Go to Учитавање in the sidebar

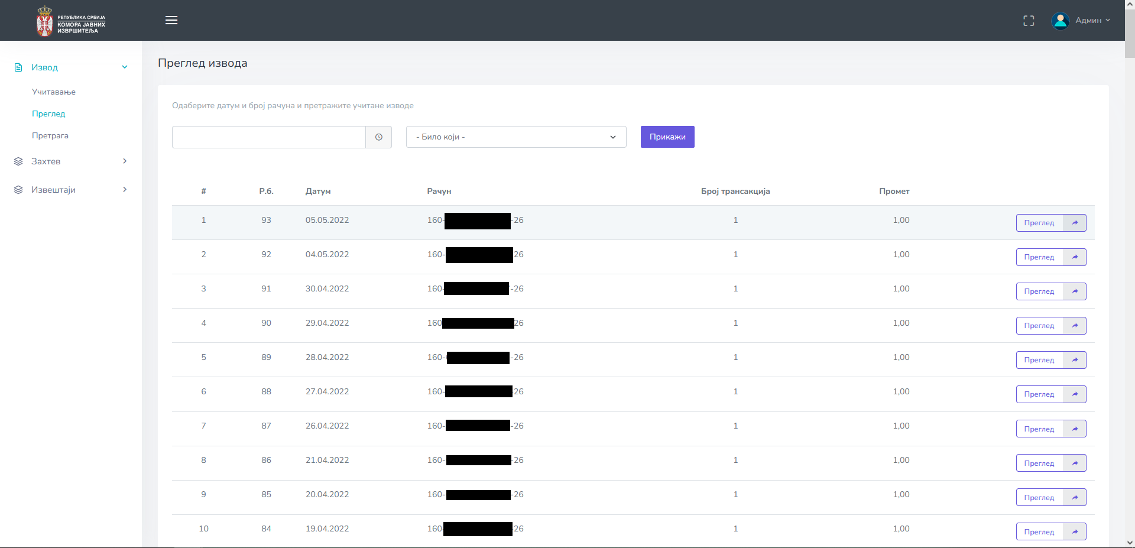[x=54, y=92]
